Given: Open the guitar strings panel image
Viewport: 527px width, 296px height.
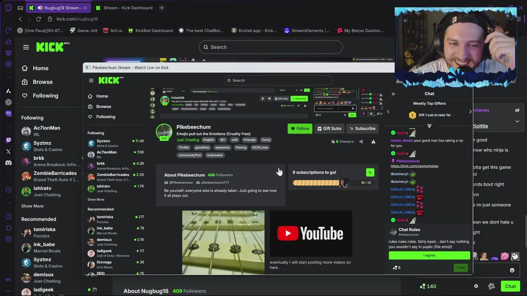Looking at the screenshot, I should tap(223, 243).
